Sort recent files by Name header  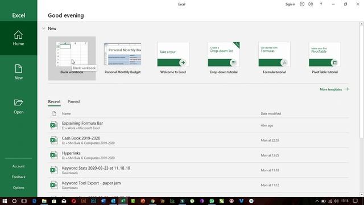(x=66, y=114)
